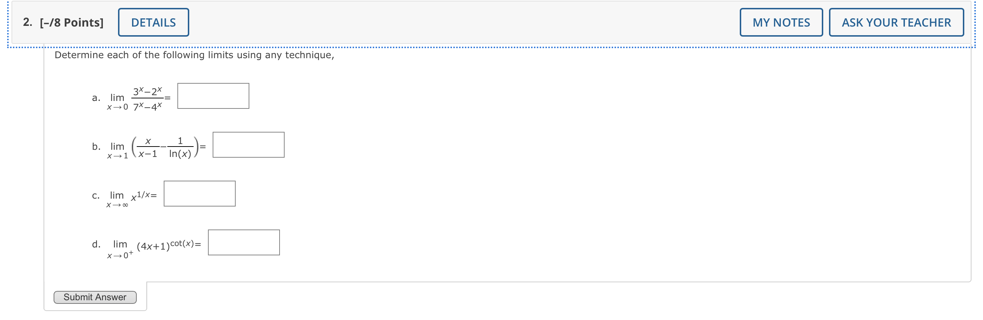Click the answer field for part d
The height and width of the screenshot is (320, 983).
[x=244, y=242]
